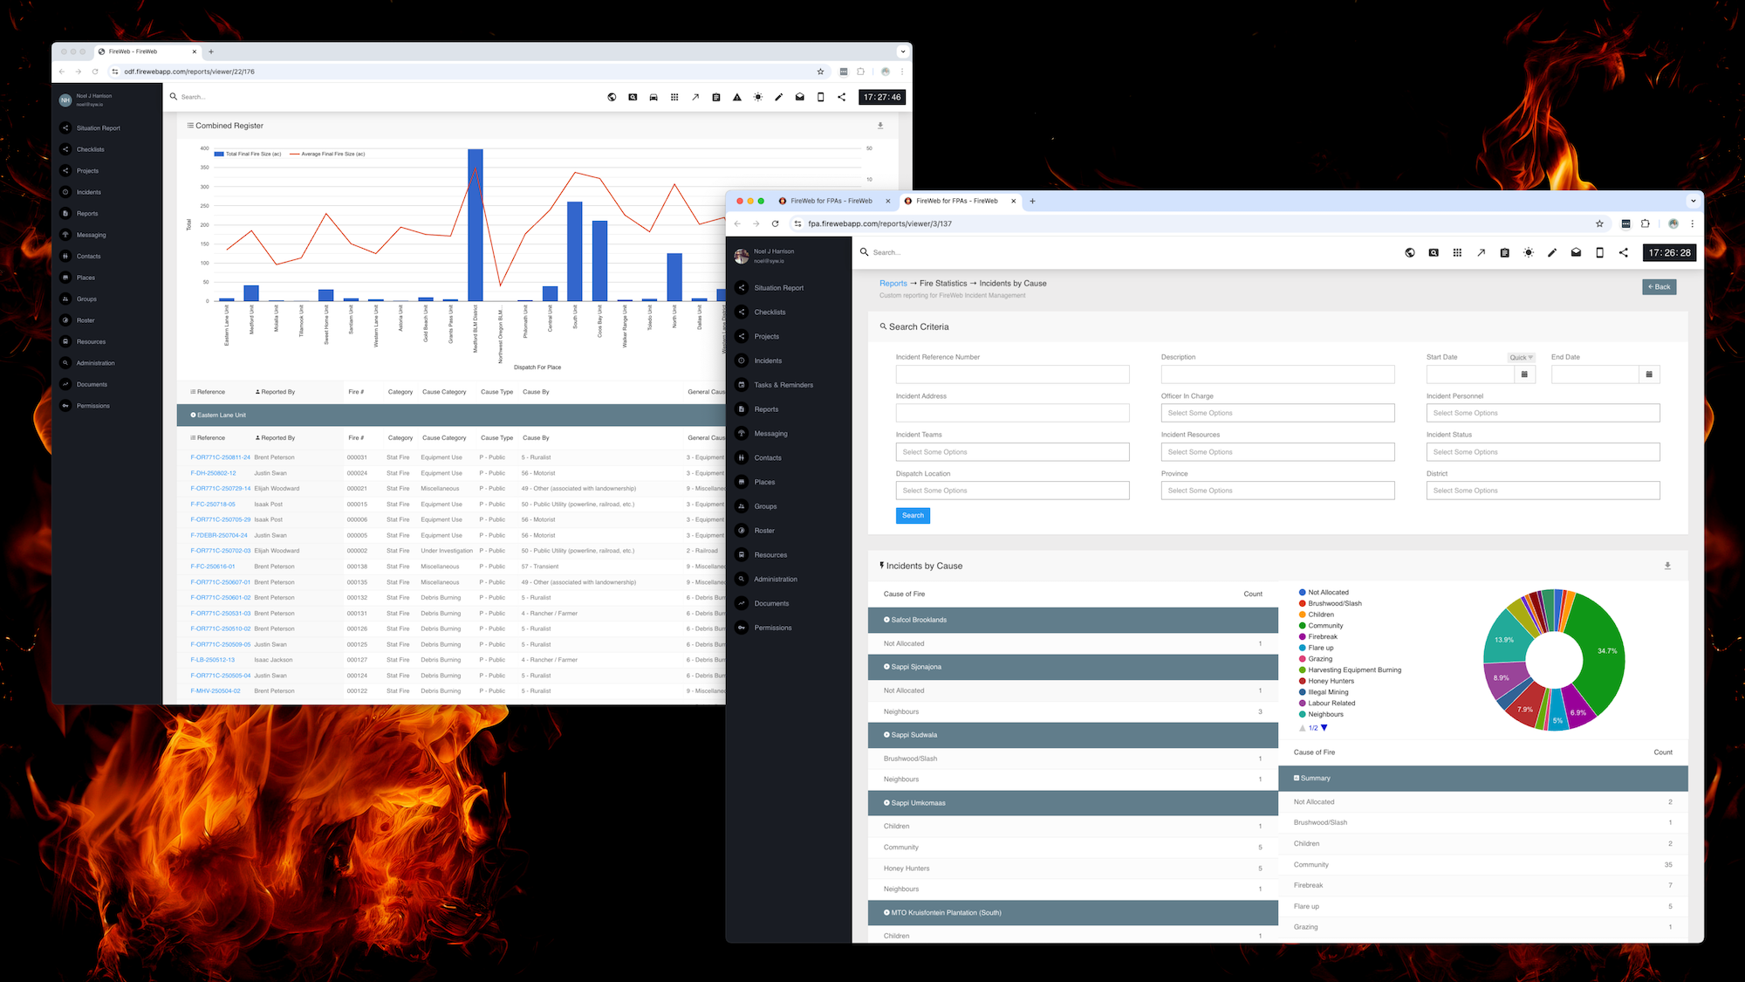The height and width of the screenshot is (982, 1745).
Task: Click the warning triangle icon in Combined Register toolbar
Action: [737, 97]
